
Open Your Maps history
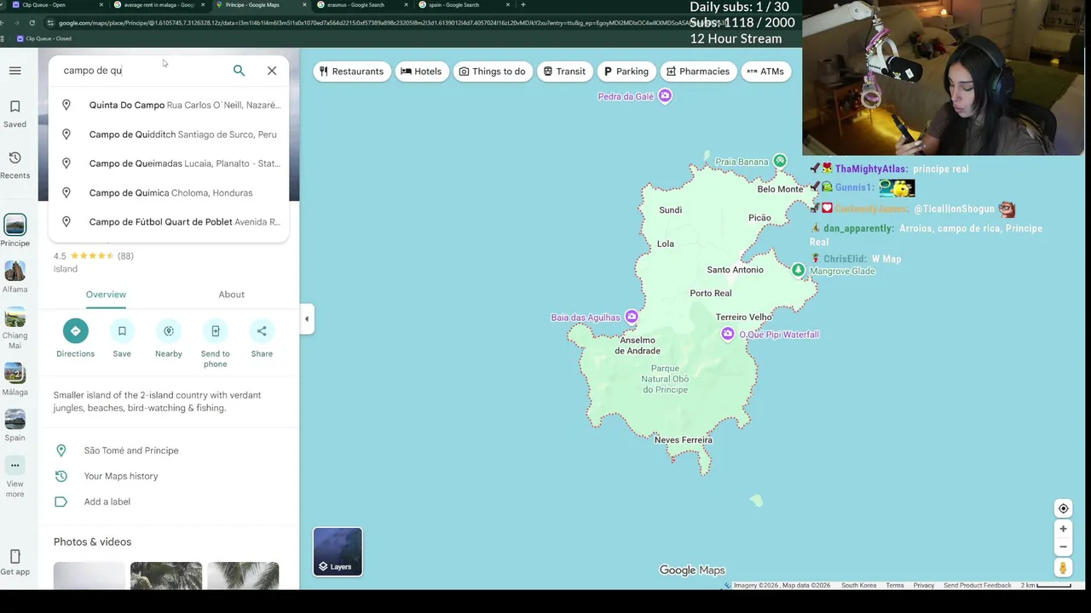[x=169, y=476]
